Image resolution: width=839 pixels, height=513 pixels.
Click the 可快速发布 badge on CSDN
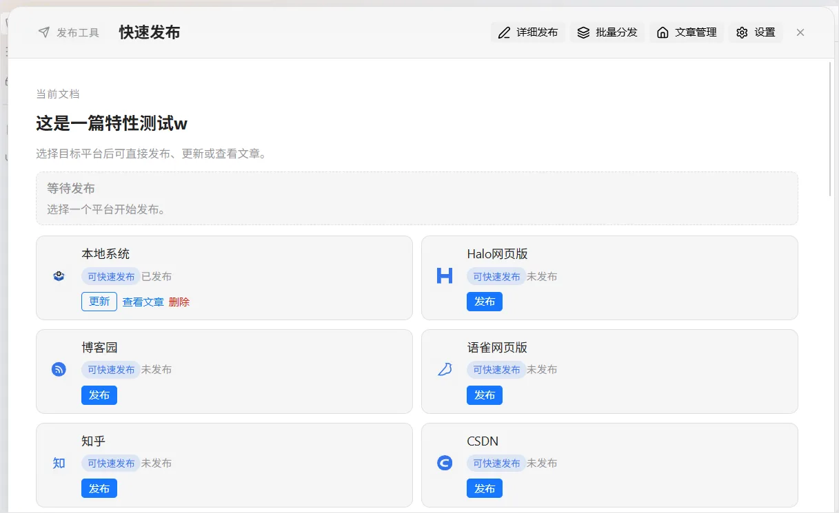[x=496, y=463]
